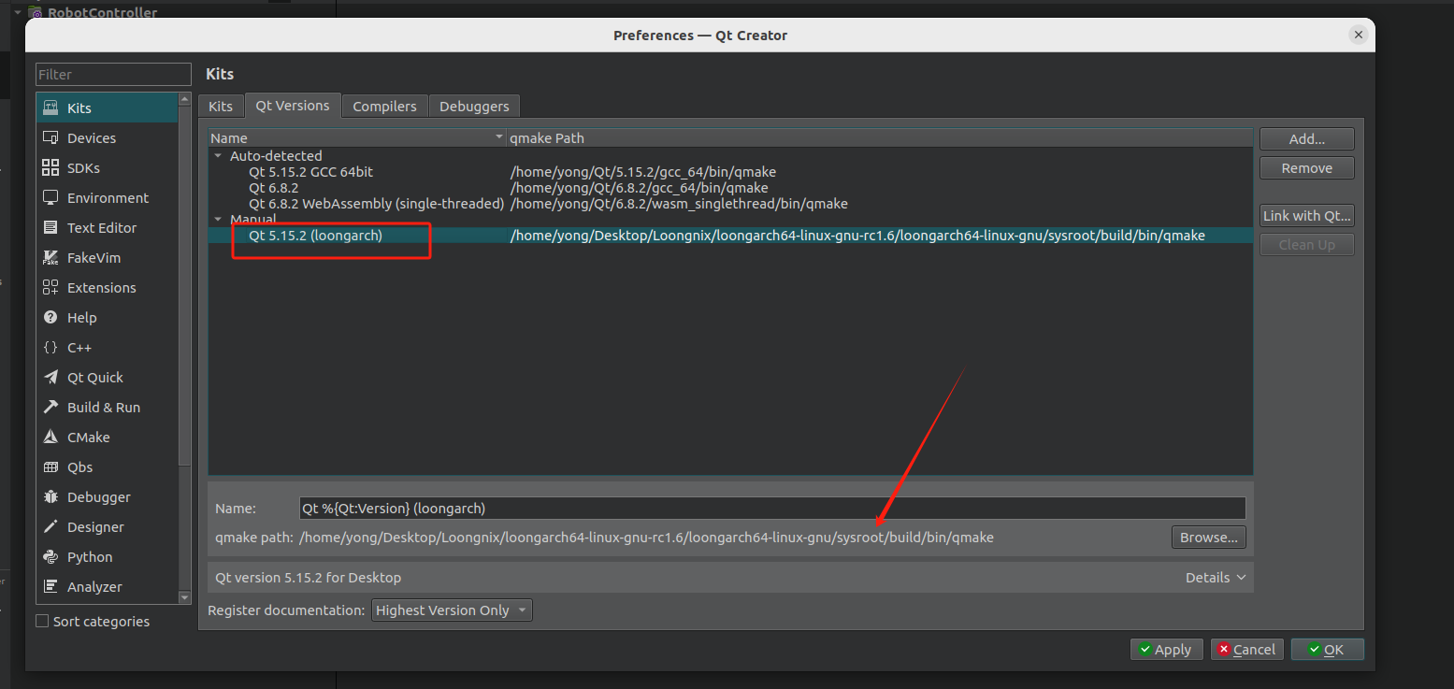The height and width of the screenshot is (689, 1454).
Task: Collapse the Manual group
Action: tap(218, 220)
